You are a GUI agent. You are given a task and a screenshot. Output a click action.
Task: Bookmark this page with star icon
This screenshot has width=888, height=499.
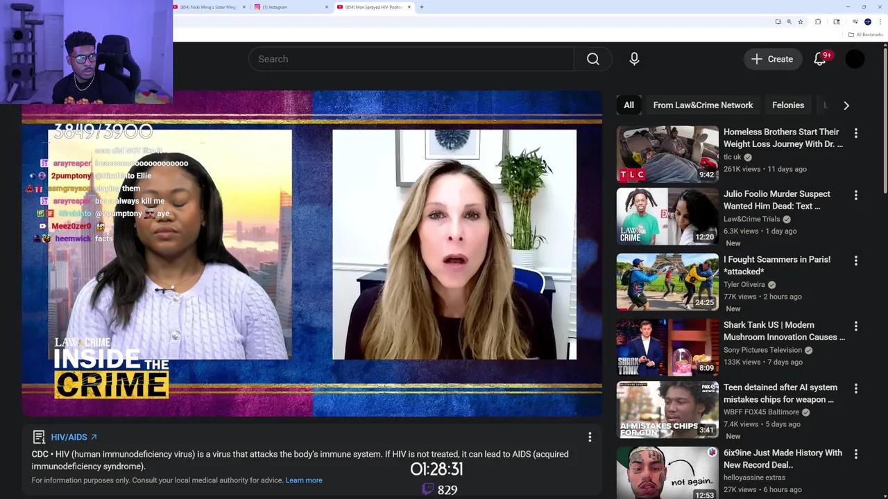(801, 21)
